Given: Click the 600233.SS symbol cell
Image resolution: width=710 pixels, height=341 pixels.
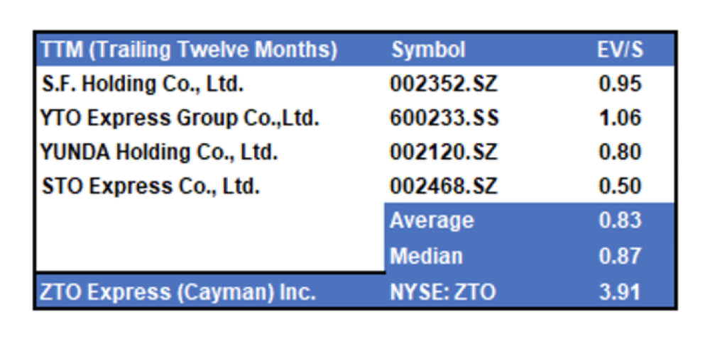Looking at the screenshot, I should coord(444,118).
